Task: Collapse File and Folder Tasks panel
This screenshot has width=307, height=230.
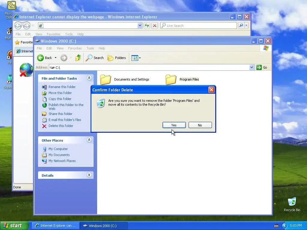Action: coord(89,78)
